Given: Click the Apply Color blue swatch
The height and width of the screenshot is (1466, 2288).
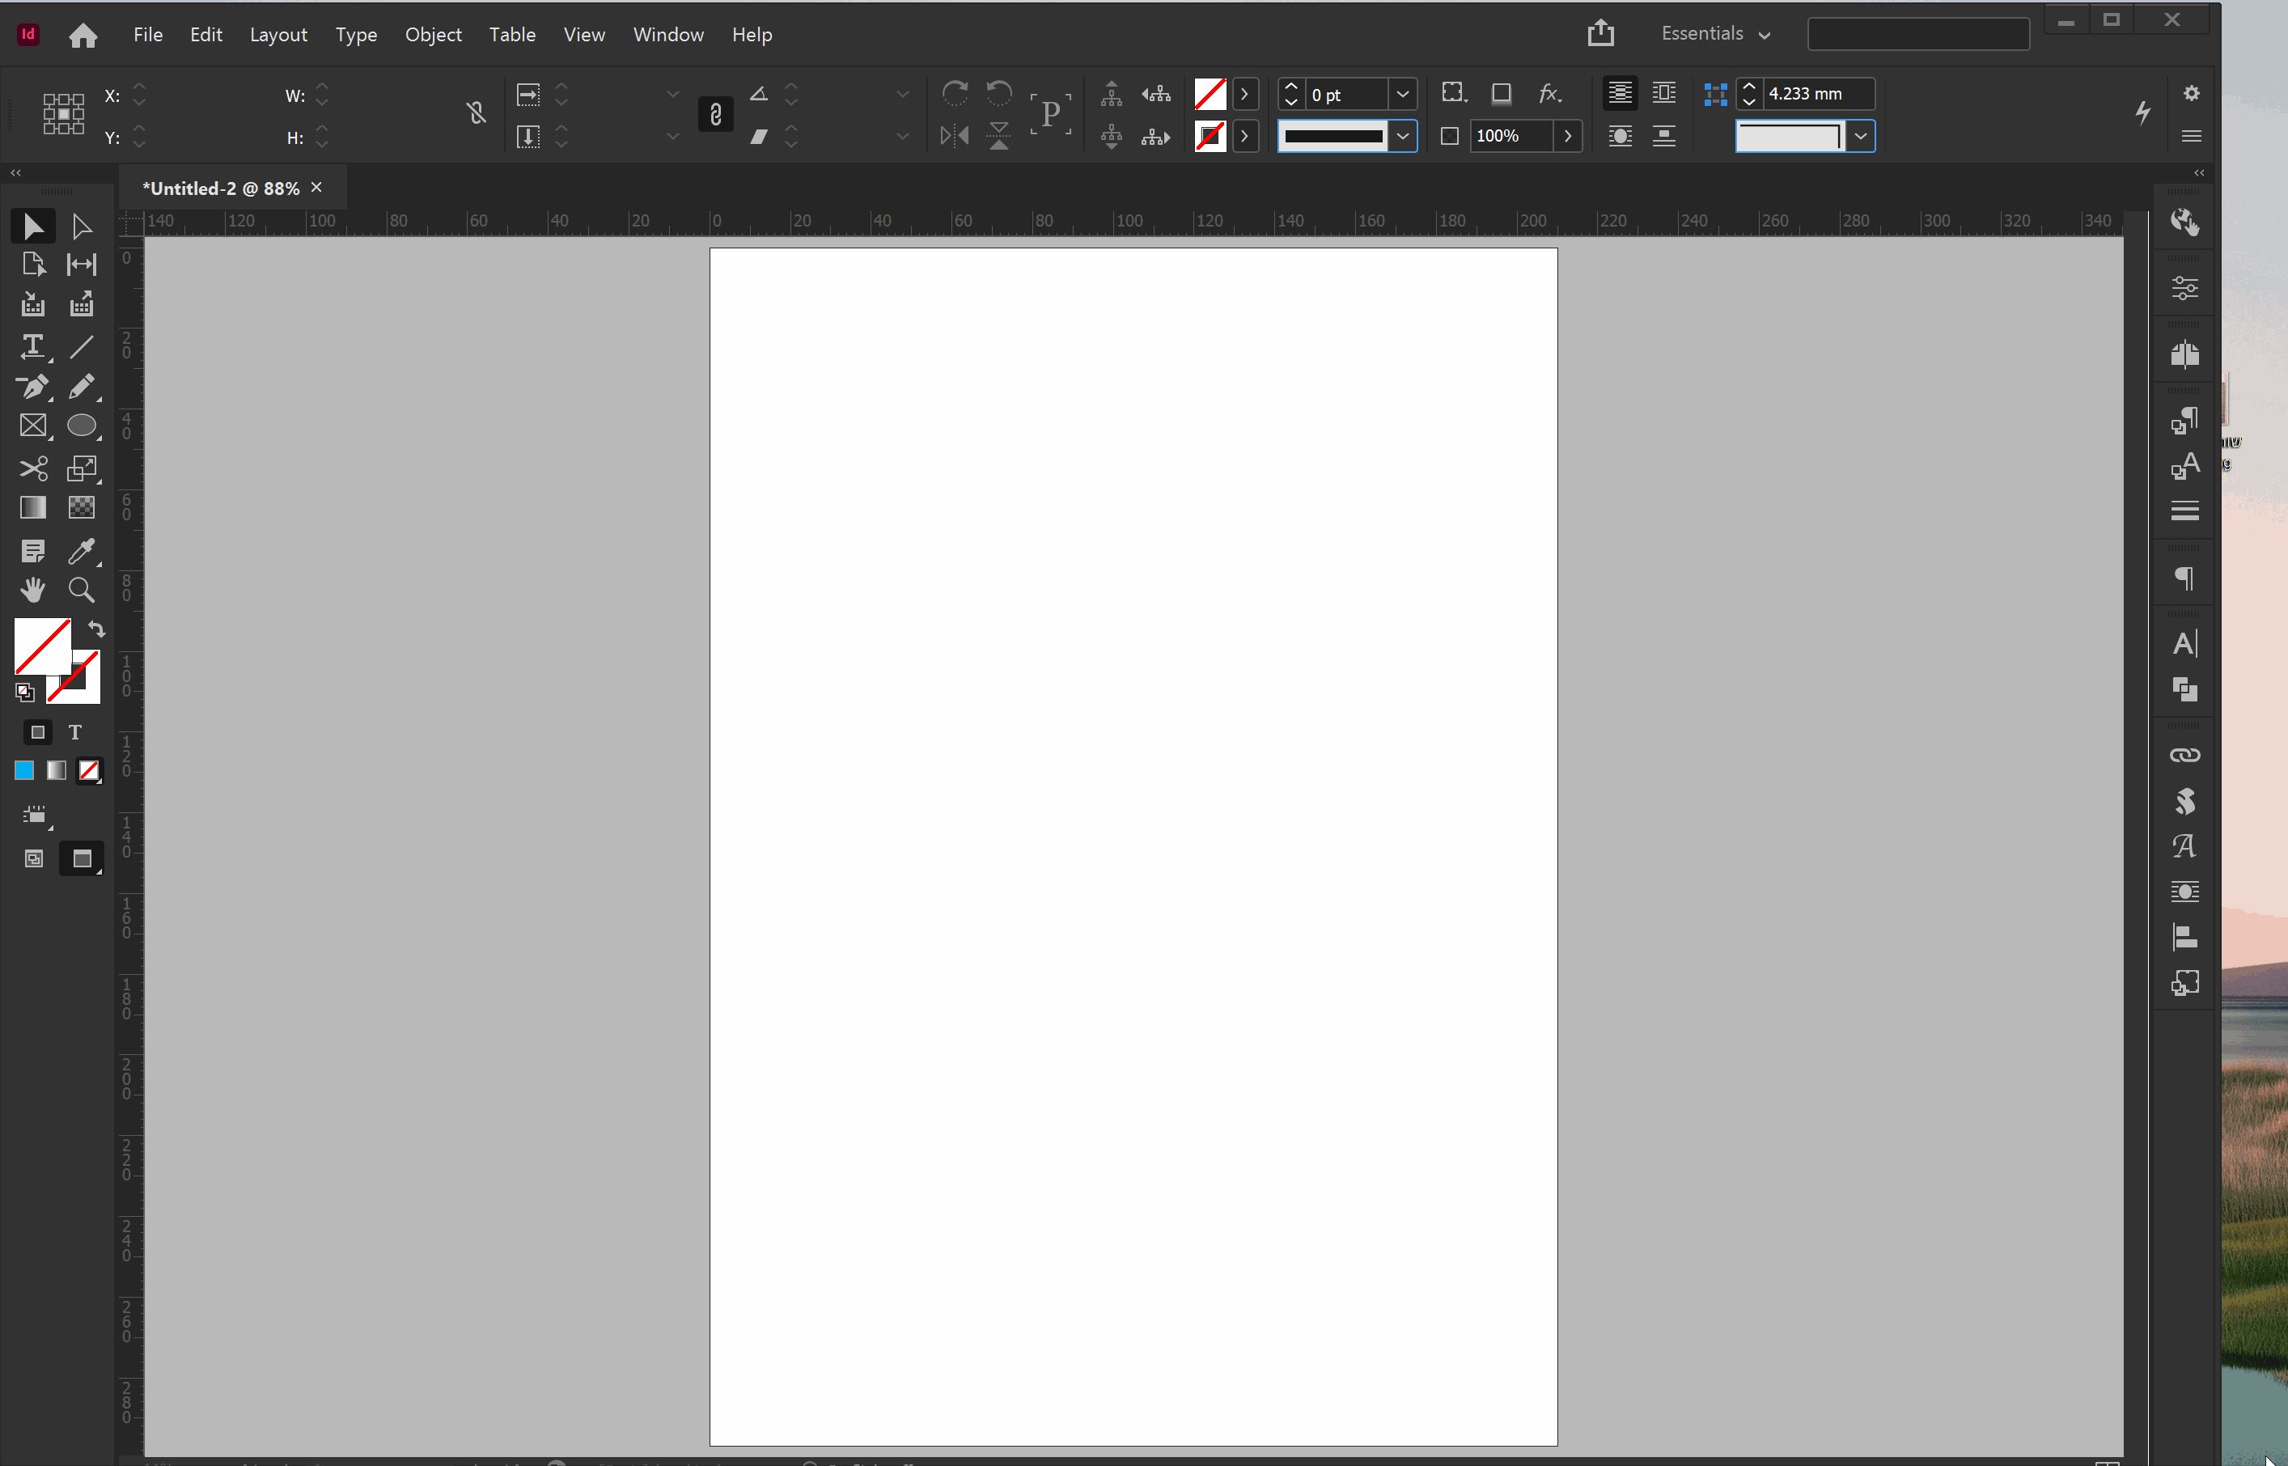Looking at the screenshot, I should [23, 770].
